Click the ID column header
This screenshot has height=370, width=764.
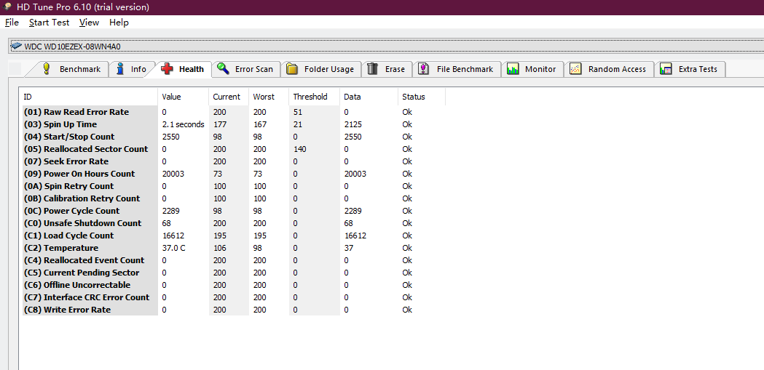pyautogui.click(x=88, y=97)
